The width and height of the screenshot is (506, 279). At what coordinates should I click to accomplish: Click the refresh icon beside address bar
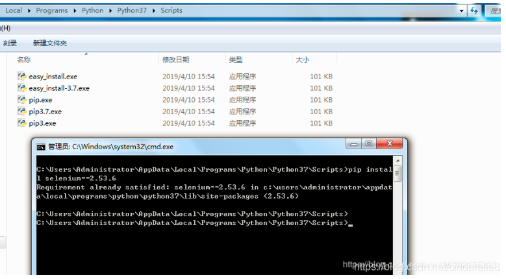(474, 10)
